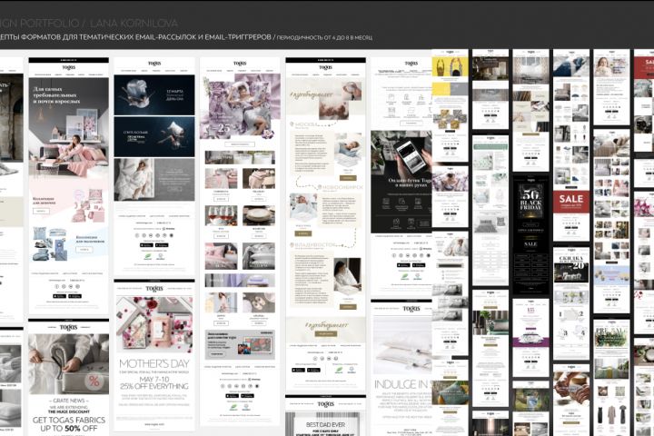This screenshot has height=436, width=654.
Task: Select the pink gift flowers photo above Mother's Day
Action: (154, 324)
